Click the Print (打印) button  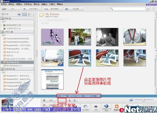96,108
